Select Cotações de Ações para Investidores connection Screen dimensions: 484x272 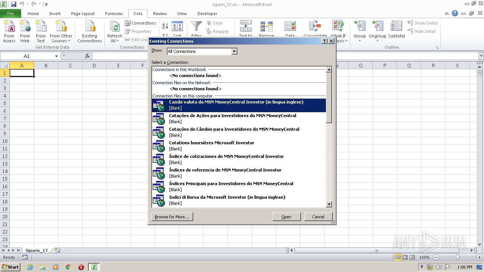239,119
